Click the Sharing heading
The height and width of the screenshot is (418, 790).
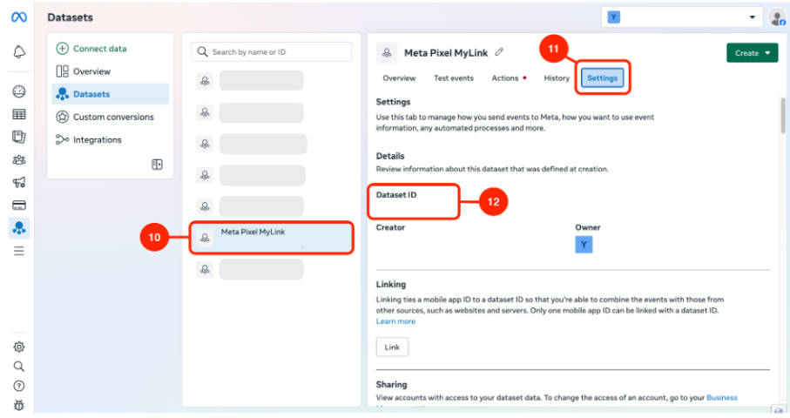[391, 384]
